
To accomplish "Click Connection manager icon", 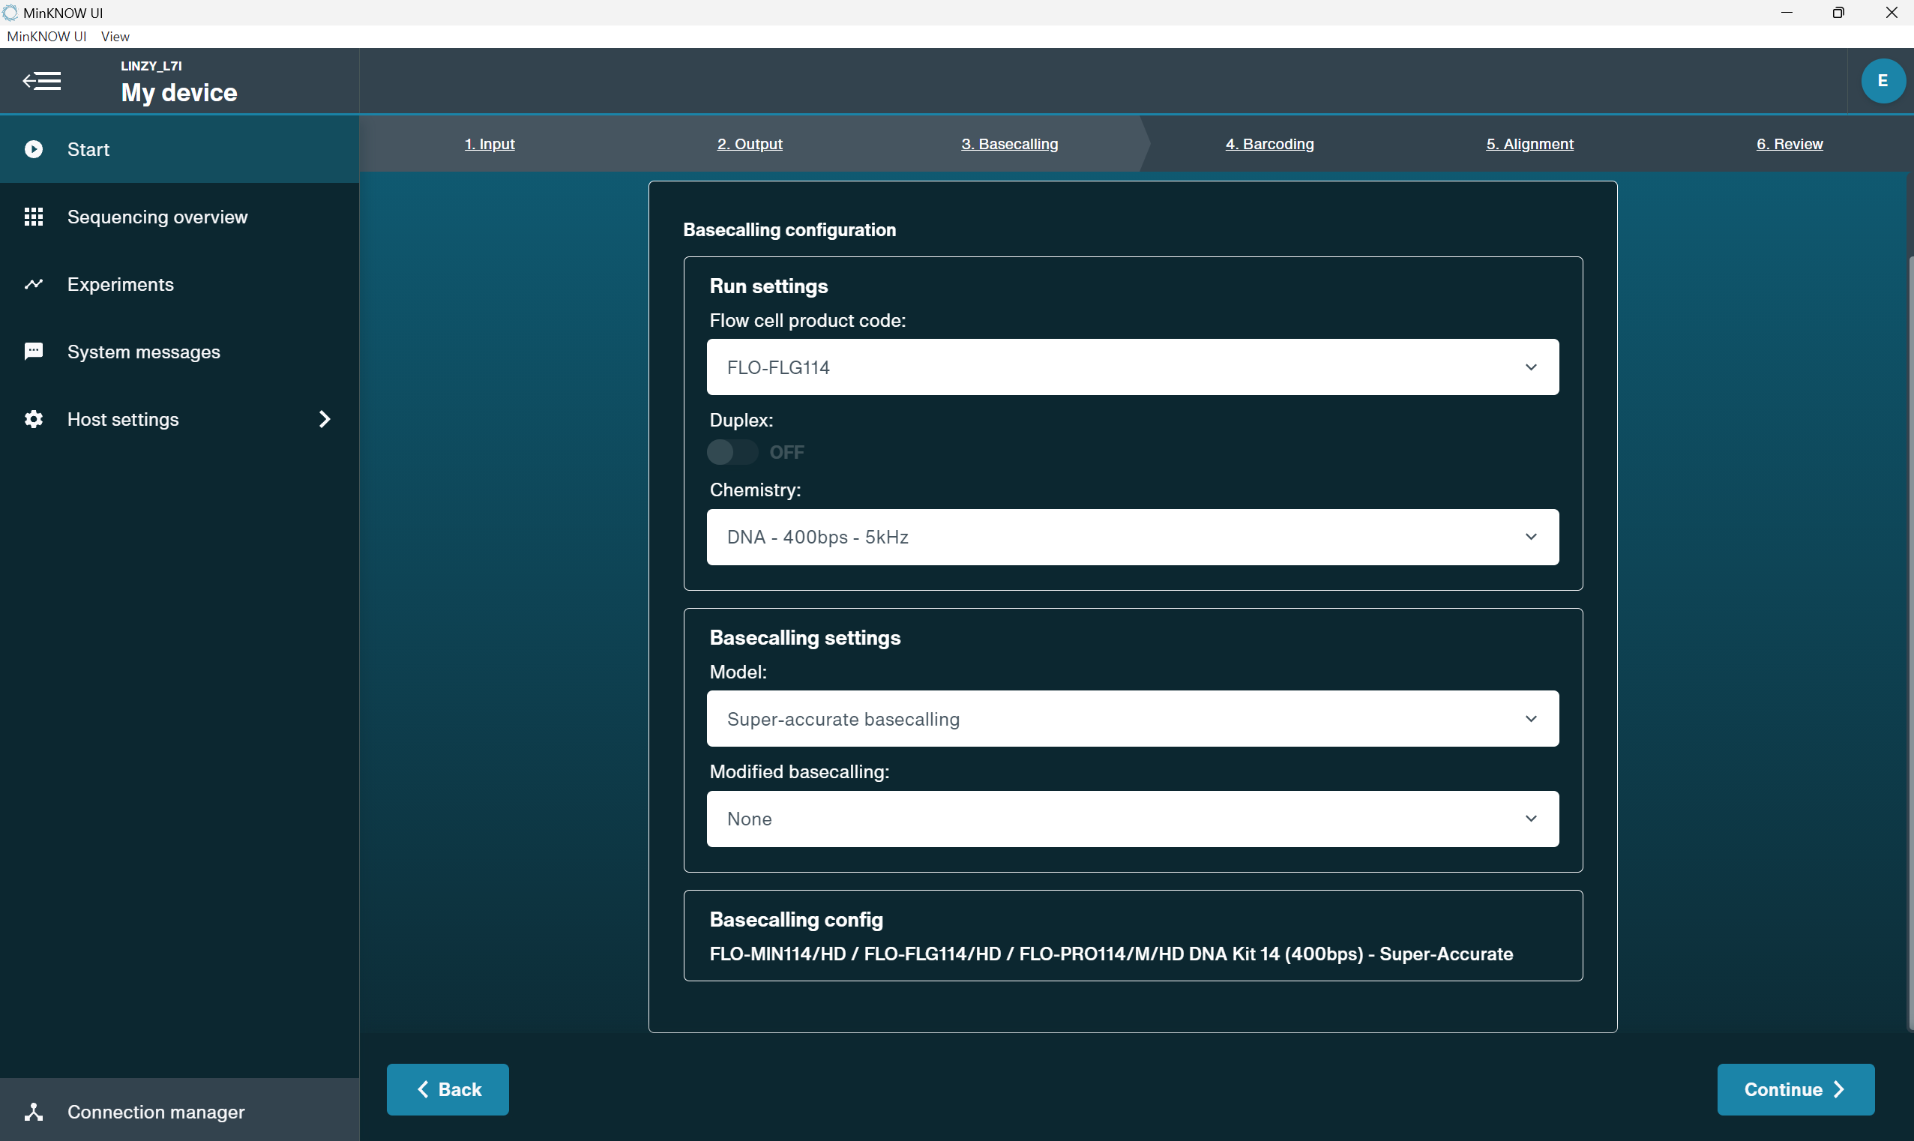I will pos(37,1111).
